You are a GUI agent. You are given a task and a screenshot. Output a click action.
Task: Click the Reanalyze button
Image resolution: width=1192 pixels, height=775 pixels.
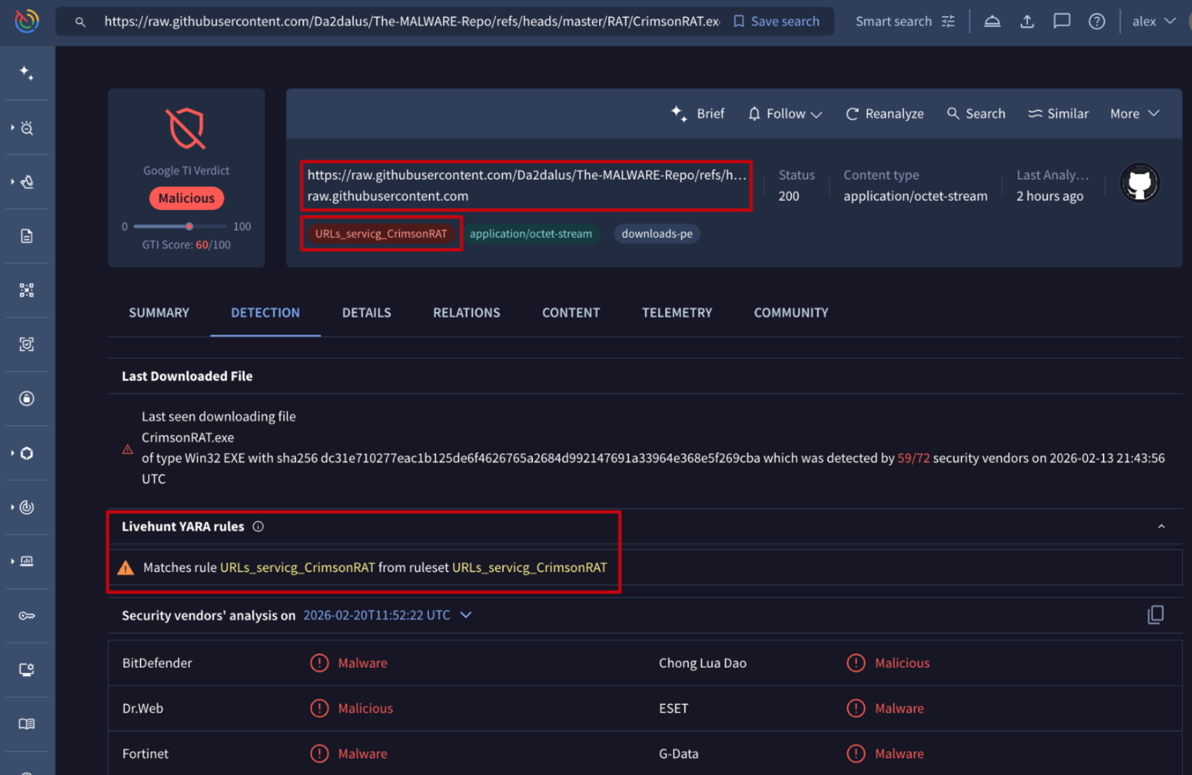tap(884, 114)
